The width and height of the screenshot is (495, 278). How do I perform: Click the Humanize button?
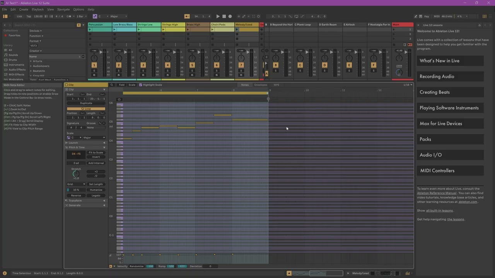(96, 190)
